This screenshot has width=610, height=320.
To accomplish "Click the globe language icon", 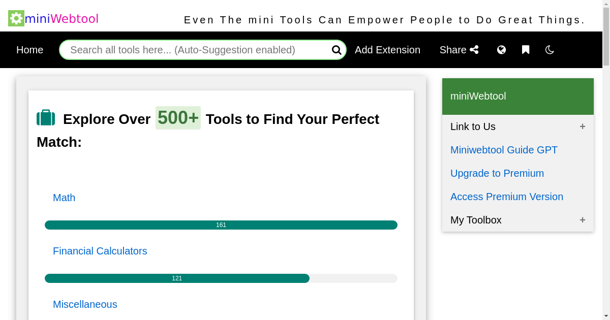I will click(x=501, y=50).
